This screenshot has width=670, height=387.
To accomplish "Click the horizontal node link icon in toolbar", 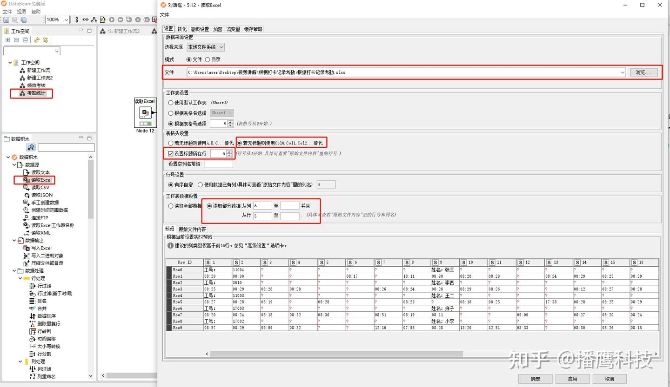I will click(x=86, y=20).
